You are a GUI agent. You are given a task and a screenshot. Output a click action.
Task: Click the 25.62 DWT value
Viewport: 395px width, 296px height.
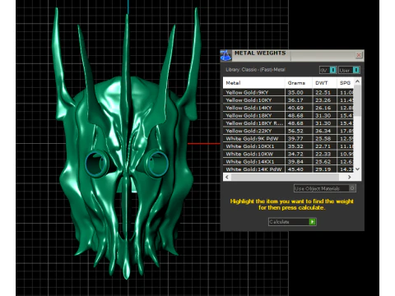323,162
